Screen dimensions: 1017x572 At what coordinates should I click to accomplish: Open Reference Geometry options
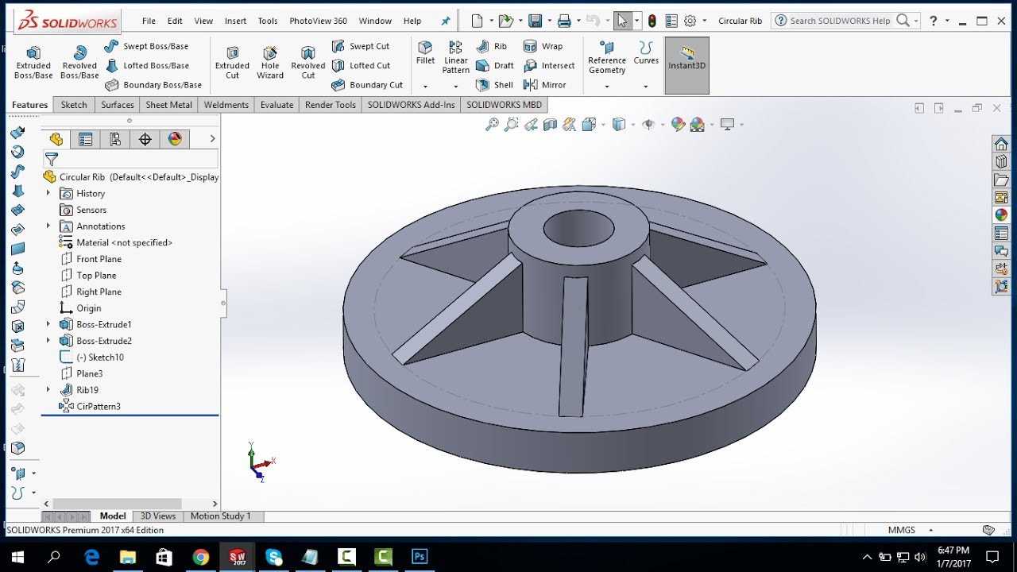pos(607,57)
